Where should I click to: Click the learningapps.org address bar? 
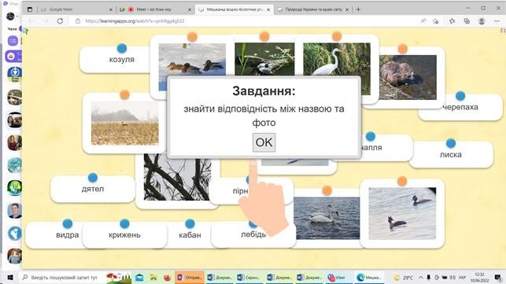point(246,21)
